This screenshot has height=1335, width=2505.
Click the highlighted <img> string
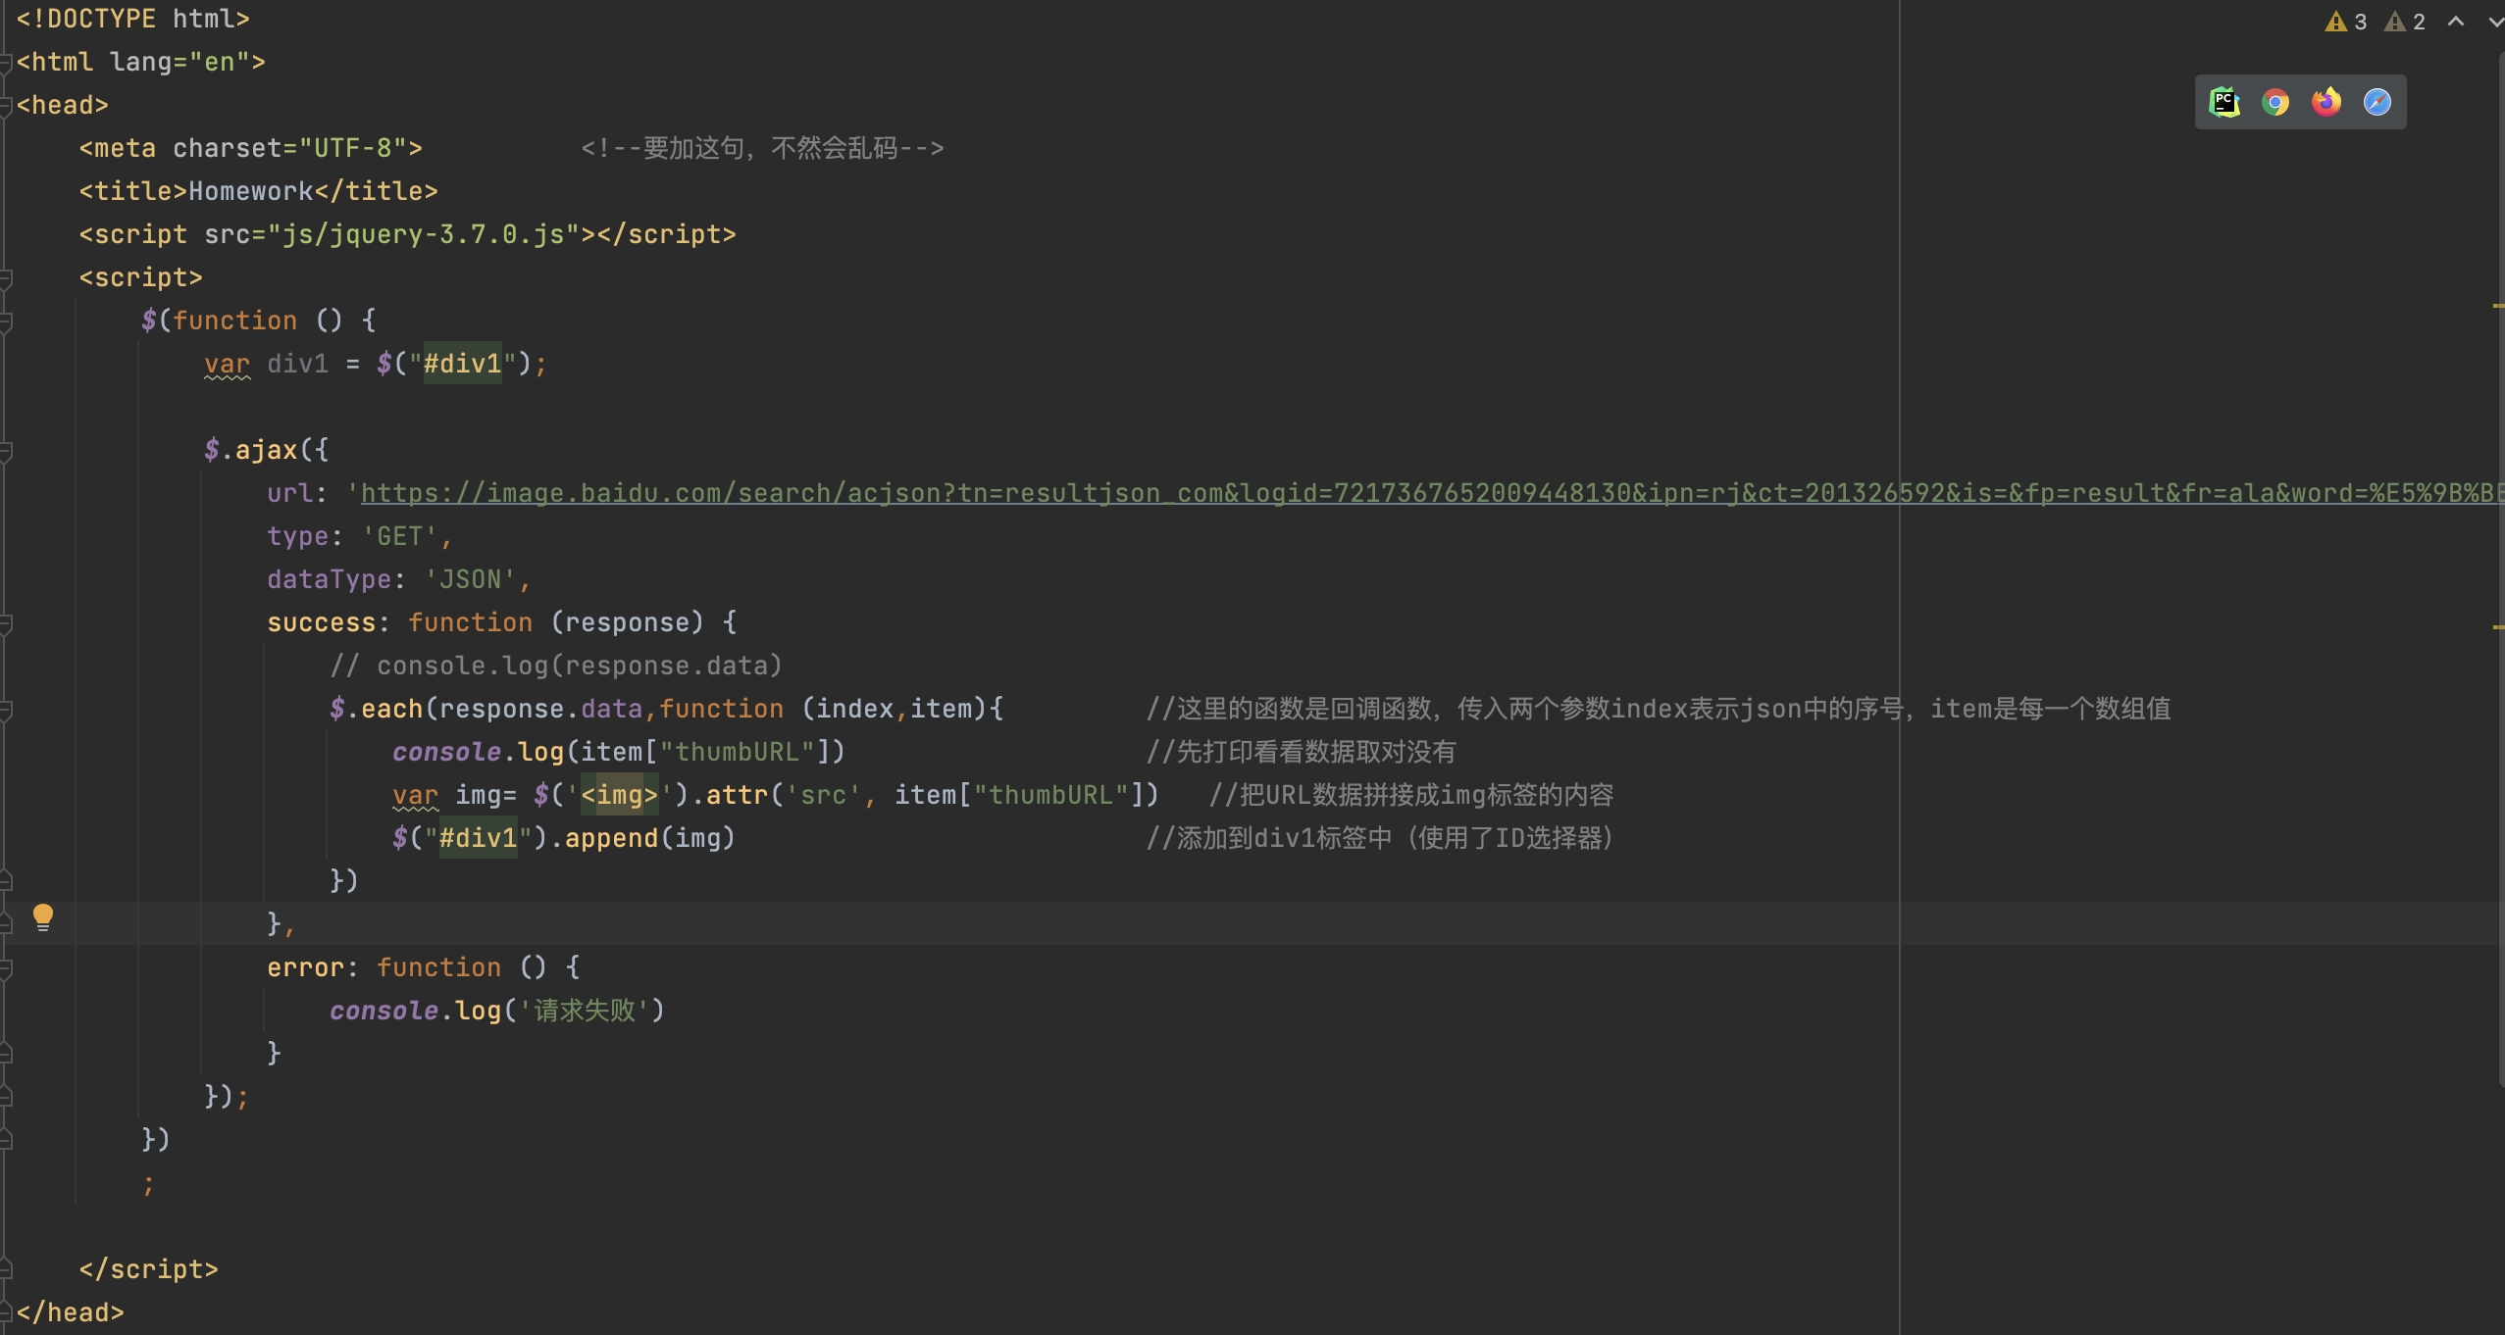[619, 795]
